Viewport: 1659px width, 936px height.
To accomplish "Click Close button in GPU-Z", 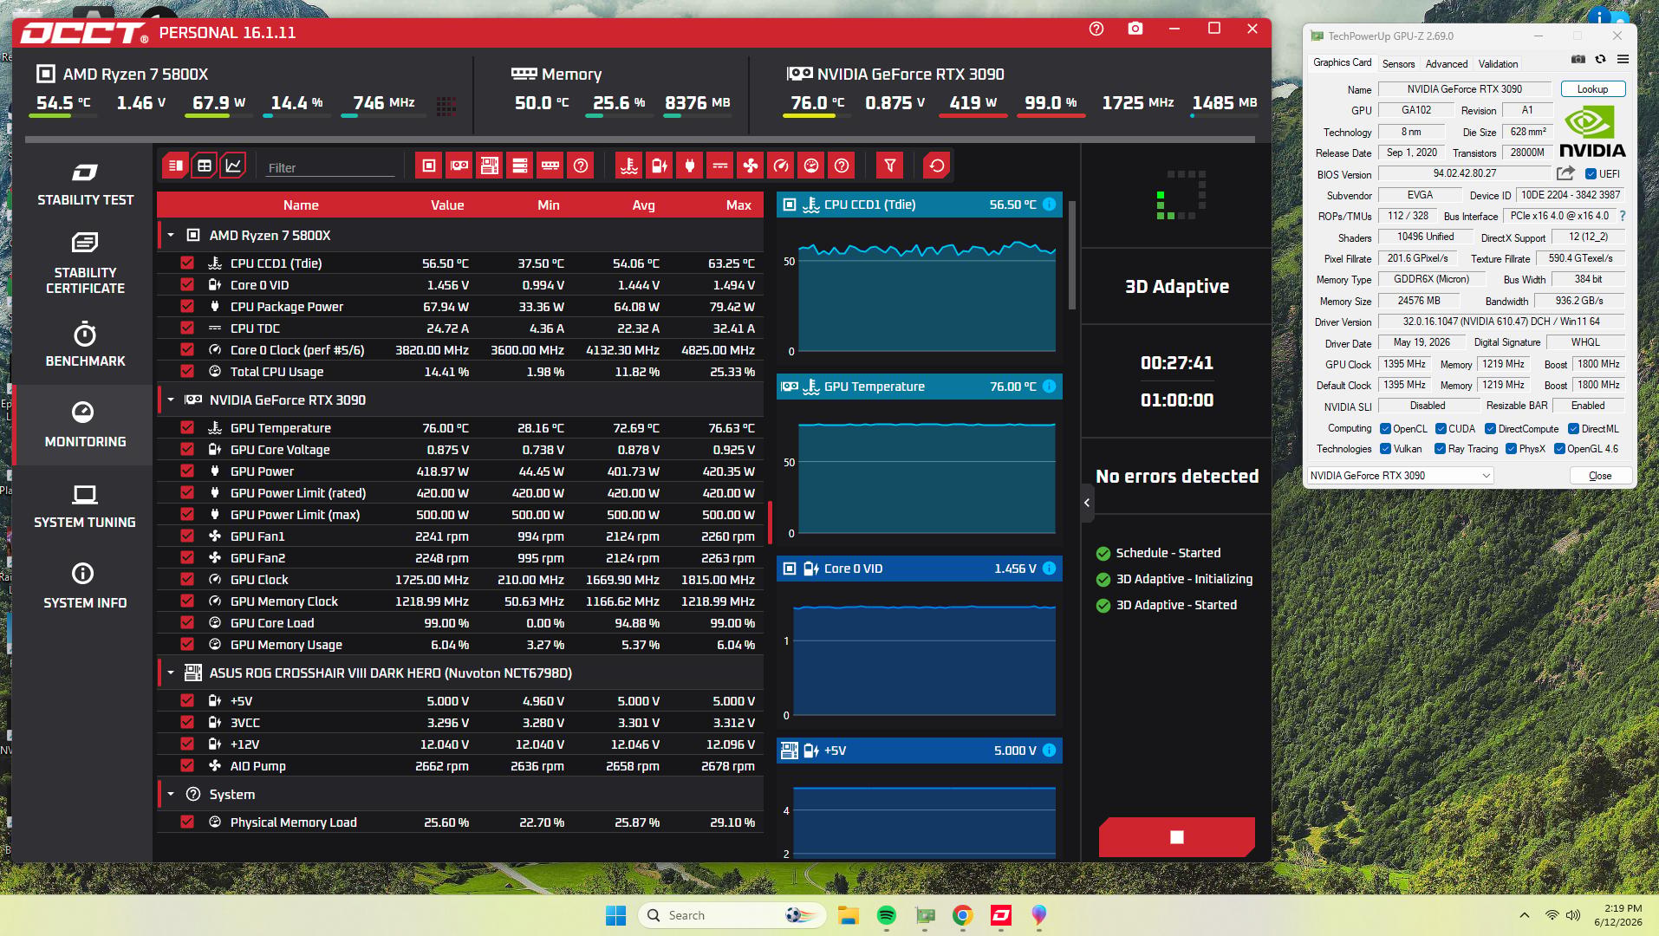I will [x=1600, y=476].
